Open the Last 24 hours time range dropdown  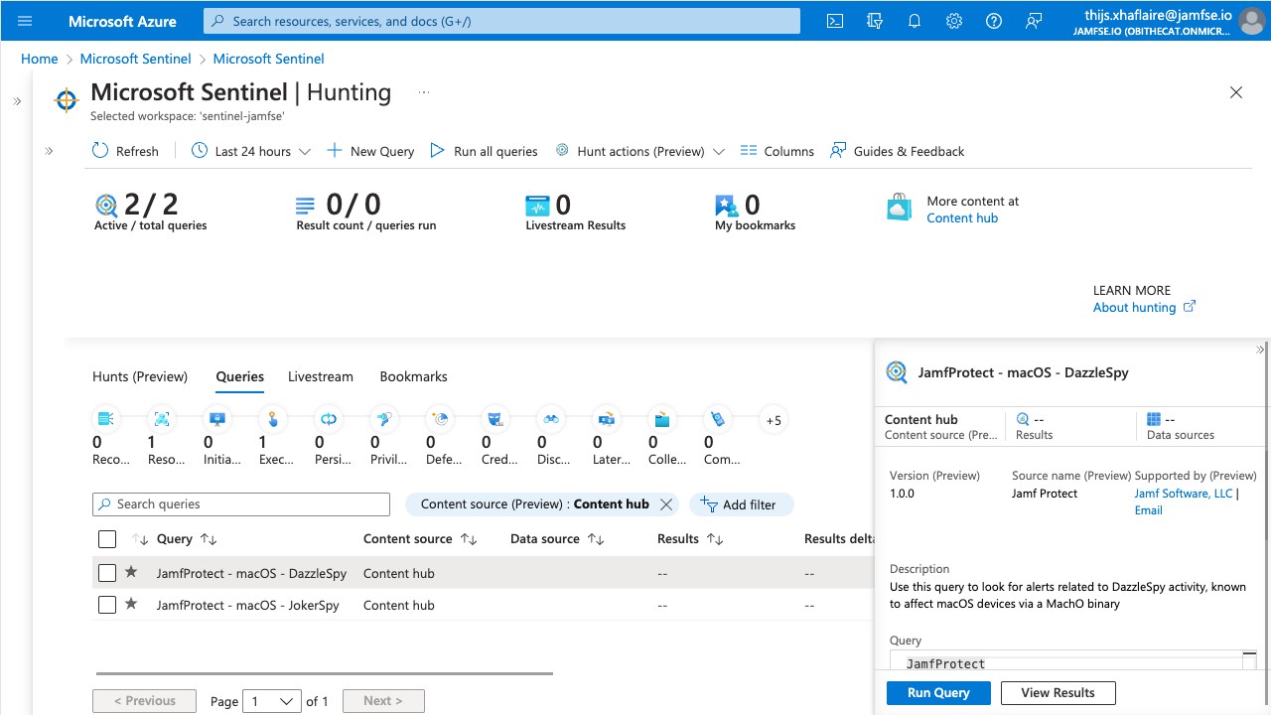coord(253,151)
